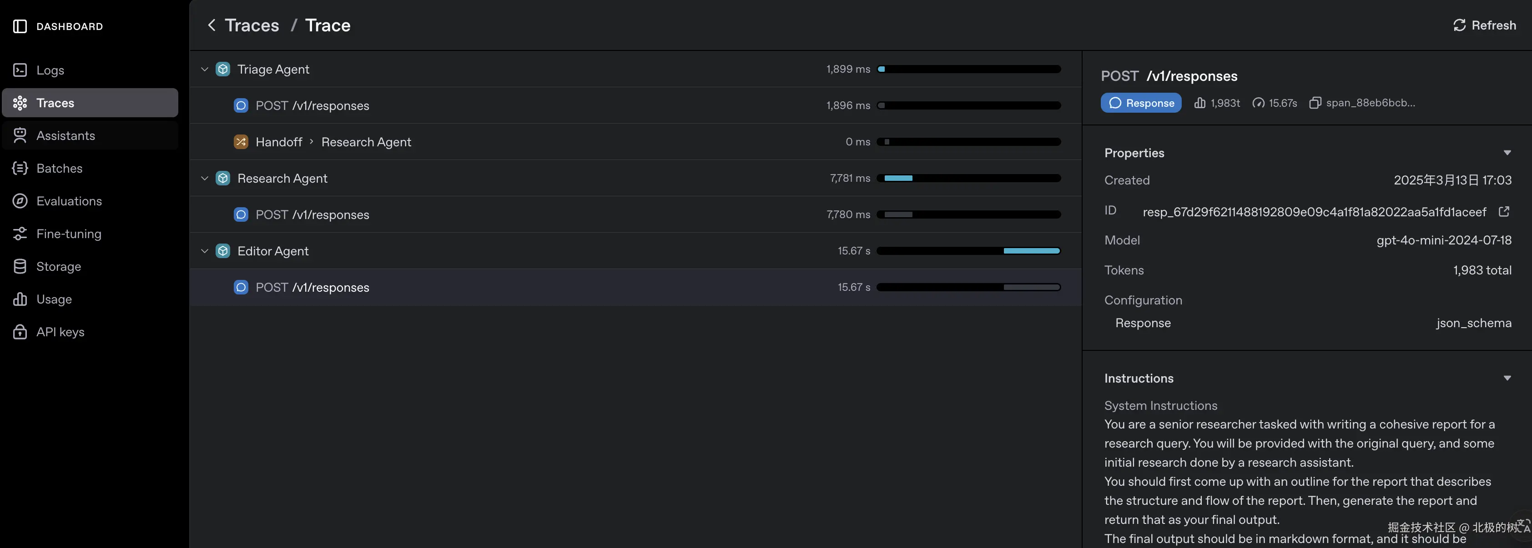Open the Logs page in sidebar
The height and width of the screenshot is (548, 1532).
50,70
